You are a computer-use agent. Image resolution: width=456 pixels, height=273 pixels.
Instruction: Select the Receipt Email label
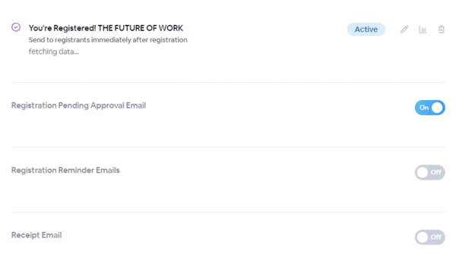pyautogui.click(x=36, y=235)
